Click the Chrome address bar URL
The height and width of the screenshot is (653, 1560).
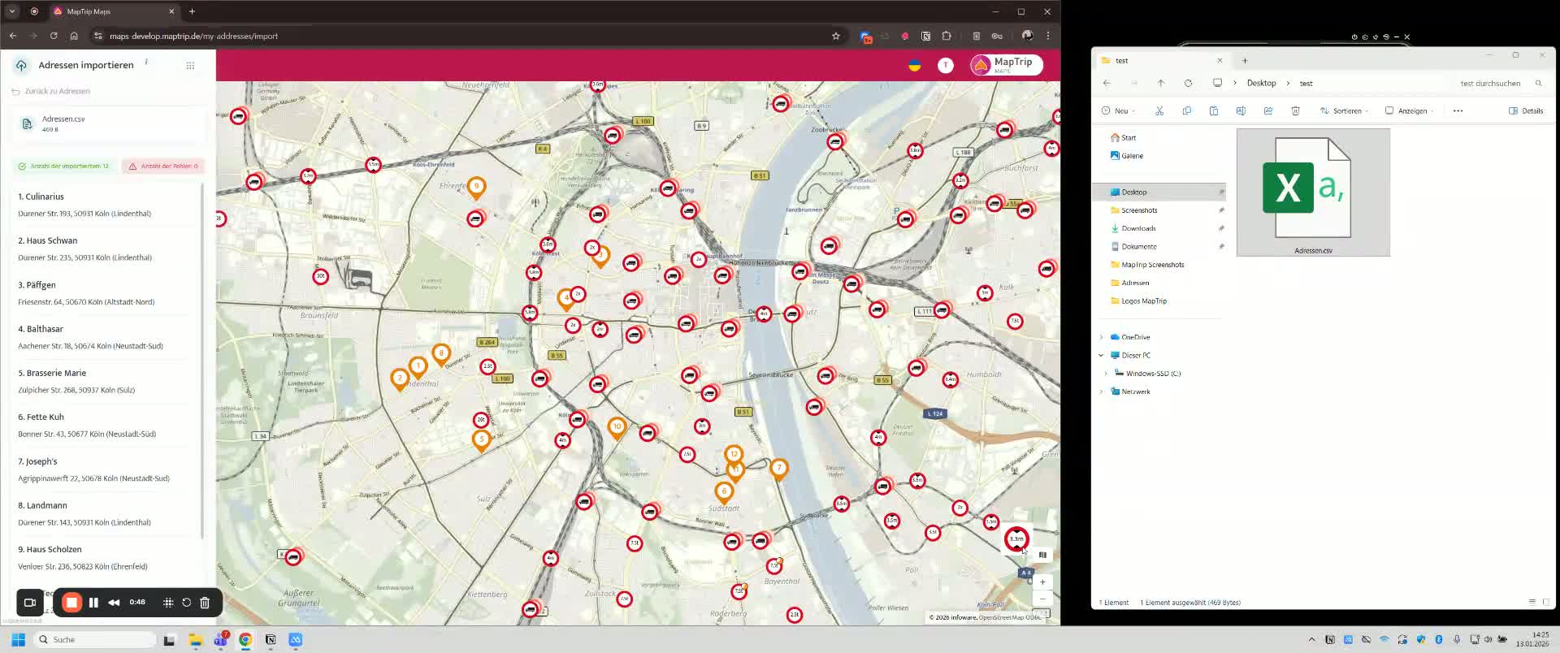point(193,36)
